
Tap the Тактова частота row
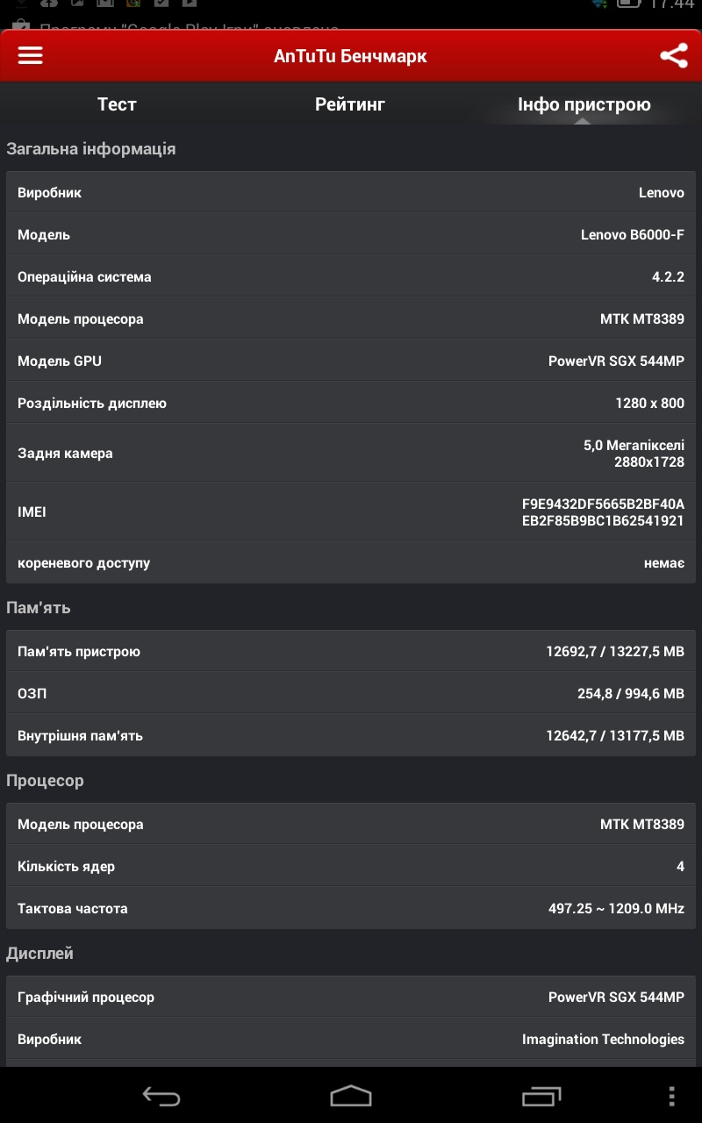pos(351,909)
